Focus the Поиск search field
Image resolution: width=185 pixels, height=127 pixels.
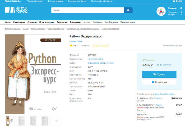coord(87,10)
